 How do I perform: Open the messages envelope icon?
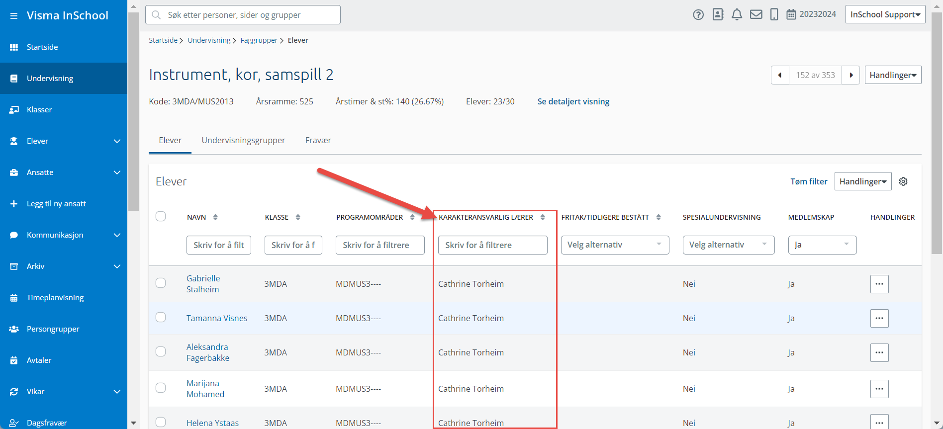(x=756, y=14)
